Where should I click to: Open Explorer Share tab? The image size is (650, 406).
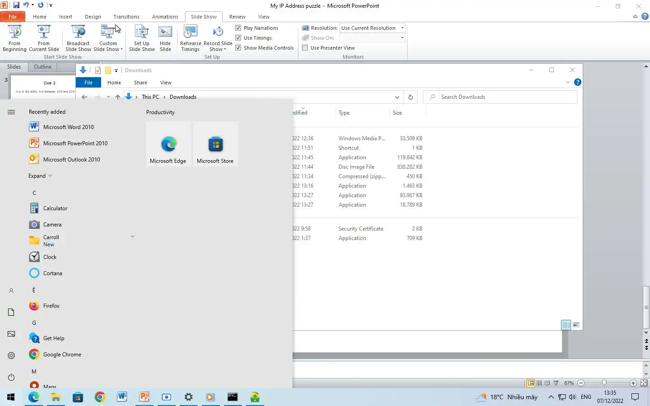140,83
